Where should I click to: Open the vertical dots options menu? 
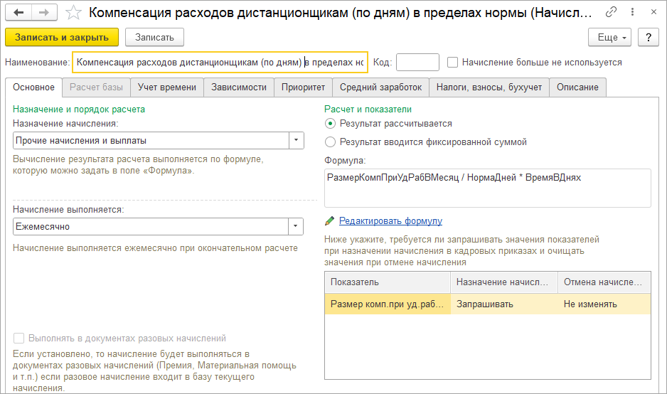631,12
